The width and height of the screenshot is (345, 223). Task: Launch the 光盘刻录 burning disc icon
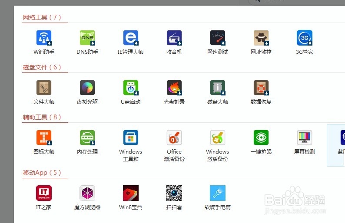174,88
